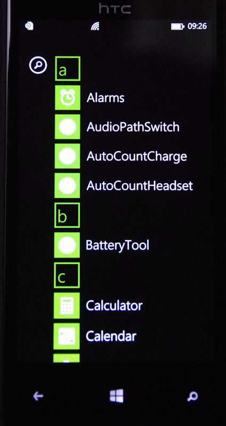Open the letter 'c' jump list header
This screenshot has width=226, height=426.
[x=67, y=275]
